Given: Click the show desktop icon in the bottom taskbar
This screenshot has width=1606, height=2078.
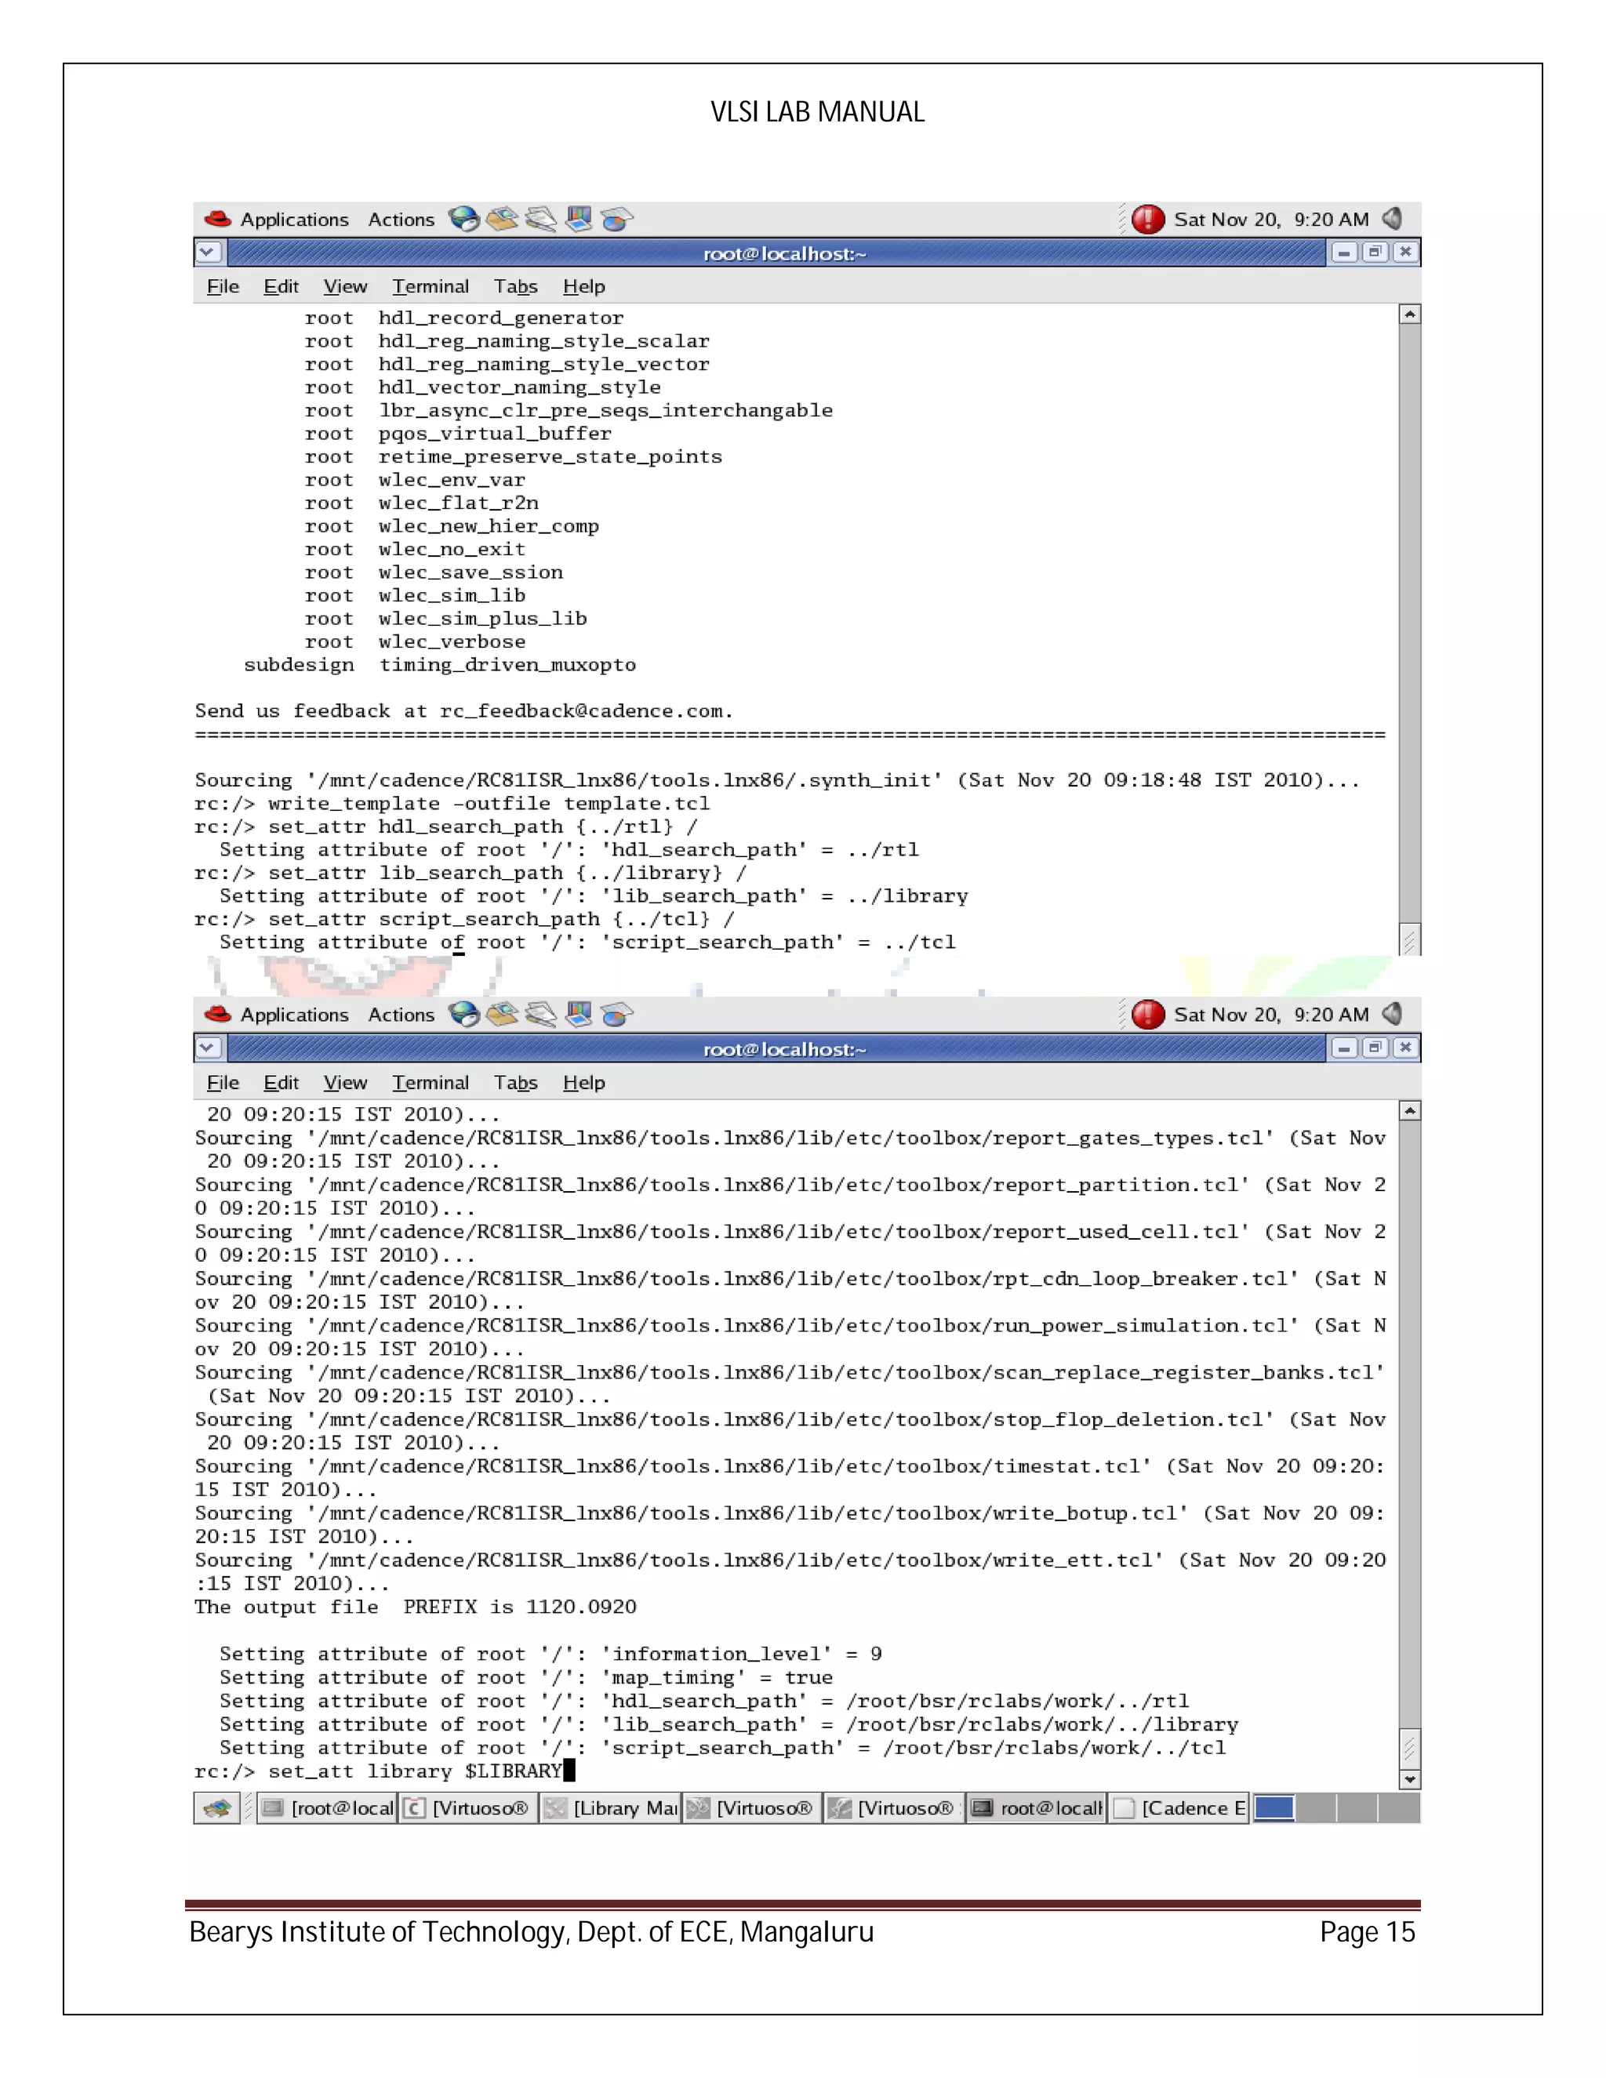Looking at the screenshot, I should coord(217,1807).
